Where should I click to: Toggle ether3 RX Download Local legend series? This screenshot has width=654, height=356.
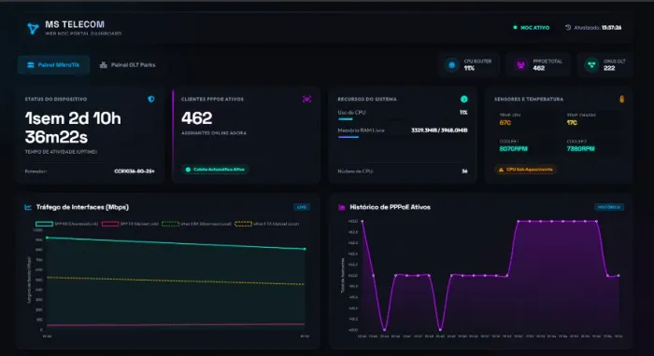click(x=196, y=224)
